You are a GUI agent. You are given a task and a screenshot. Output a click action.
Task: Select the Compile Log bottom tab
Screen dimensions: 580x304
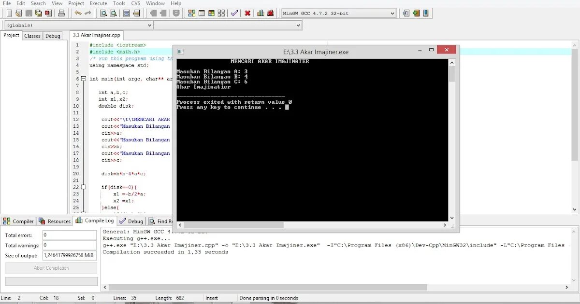[x=95, y=221]
